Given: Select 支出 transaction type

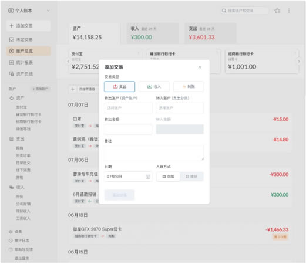Looking at the screenshot, I should coord(119,86).
